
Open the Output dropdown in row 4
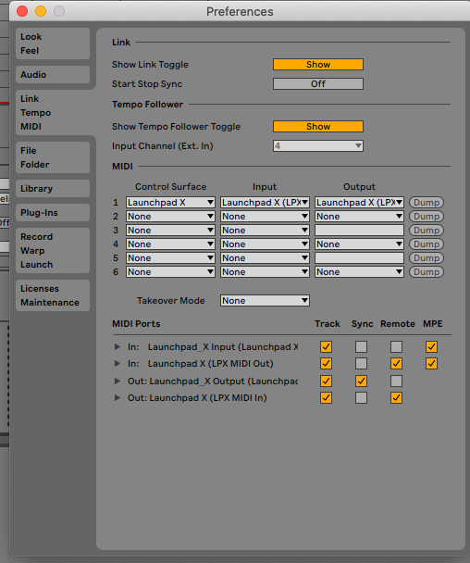tap(359, 244)
